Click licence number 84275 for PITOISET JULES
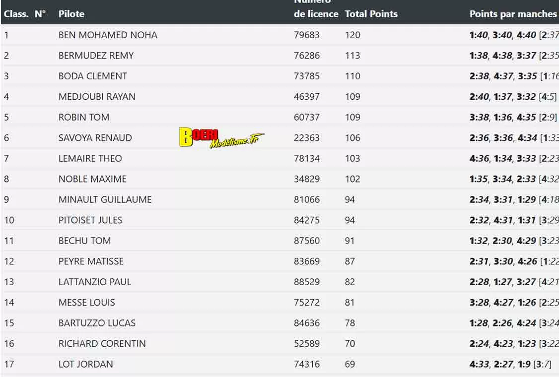The height and width of the screenshot is (377, 559). coord(307,220)
